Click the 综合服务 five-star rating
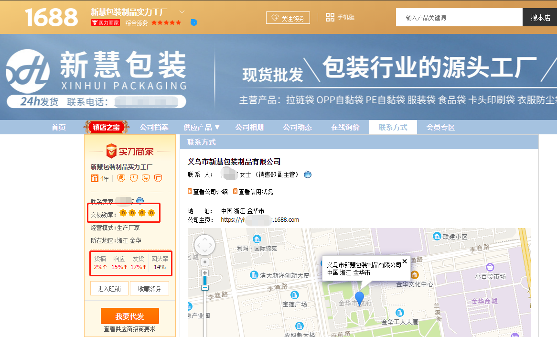557x337 pixels. (x=166, y=23)
